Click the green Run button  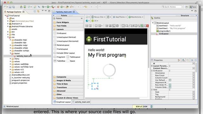tap(48, 7)
